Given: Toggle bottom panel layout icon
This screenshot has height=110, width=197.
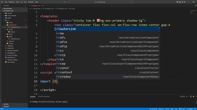Looking at the screenshot, I should tap(180, 2).
